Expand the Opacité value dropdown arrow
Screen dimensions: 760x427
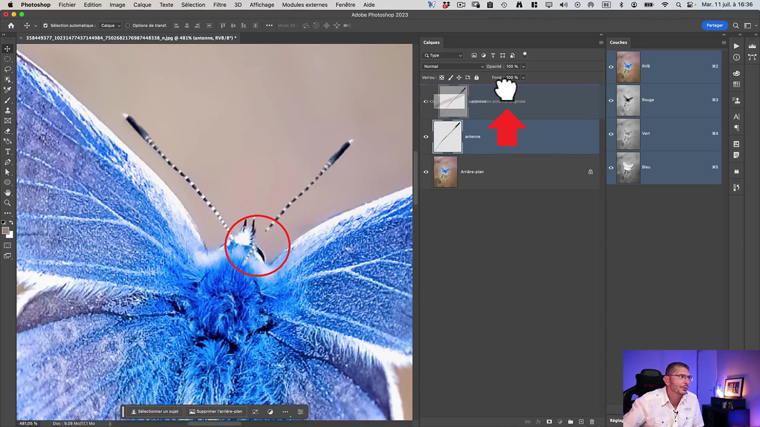coord(523,67)
